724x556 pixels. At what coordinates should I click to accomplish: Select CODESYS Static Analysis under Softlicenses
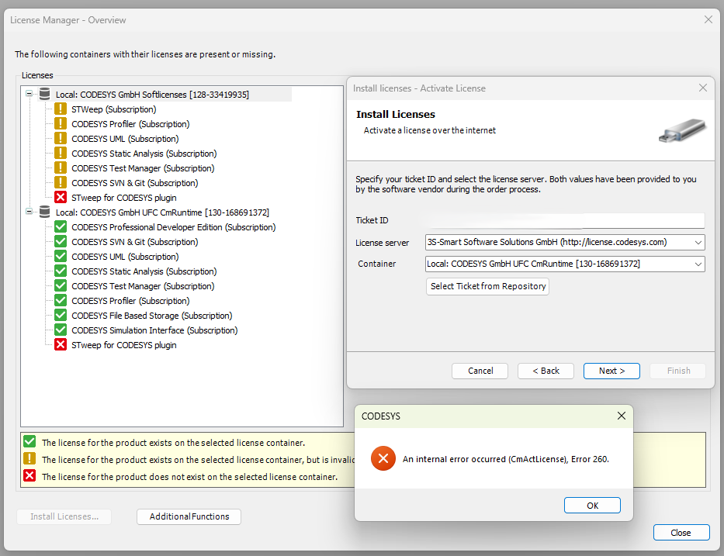click(144, 154)
